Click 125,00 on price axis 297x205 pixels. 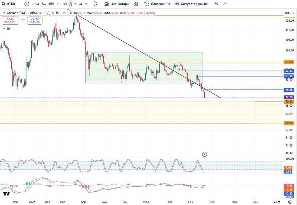(x=290, y=21)
